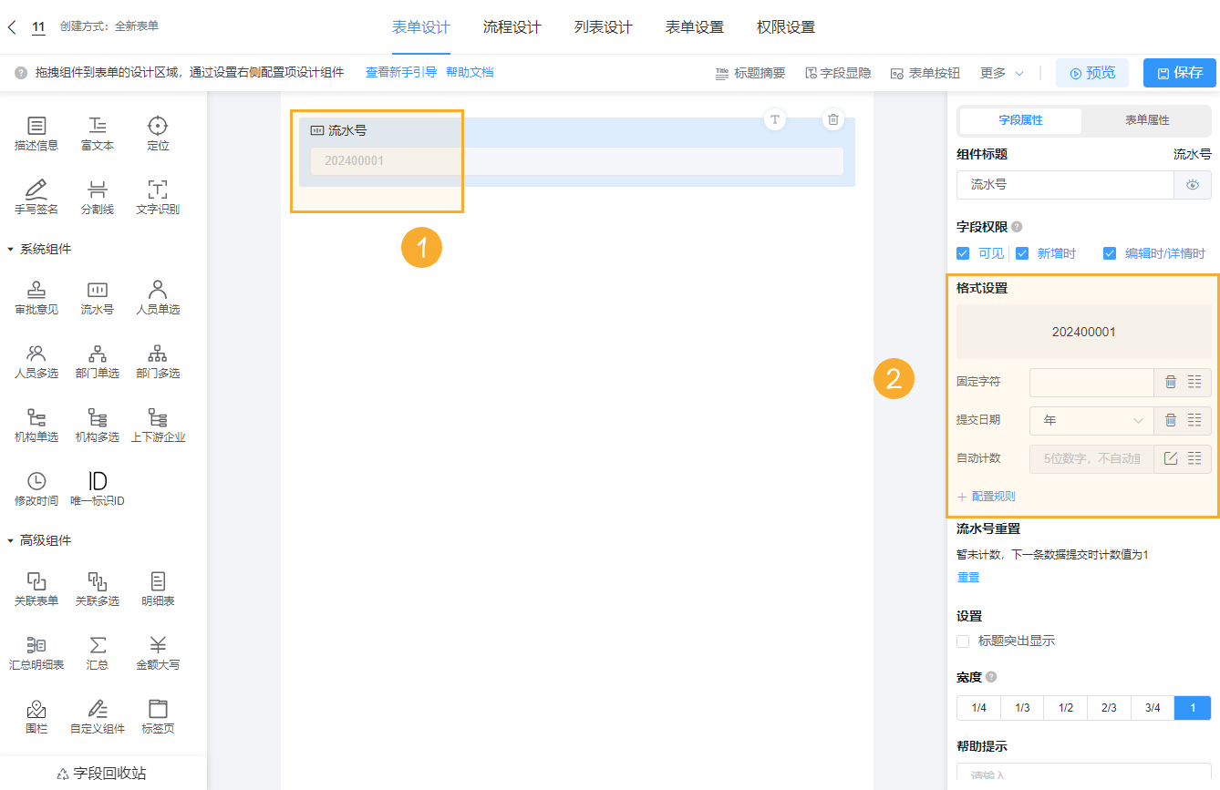Switch to the 流程设计 tab
Viewport: 1220px width, 790px height.
click(x=512, y=28)
